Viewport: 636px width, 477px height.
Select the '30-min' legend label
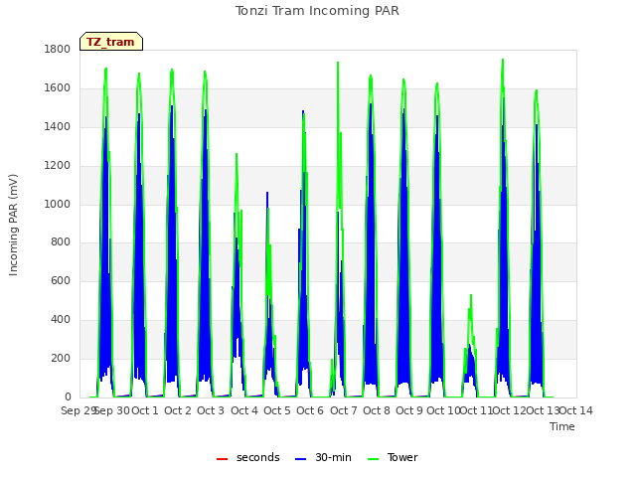[x=333, y=457]
